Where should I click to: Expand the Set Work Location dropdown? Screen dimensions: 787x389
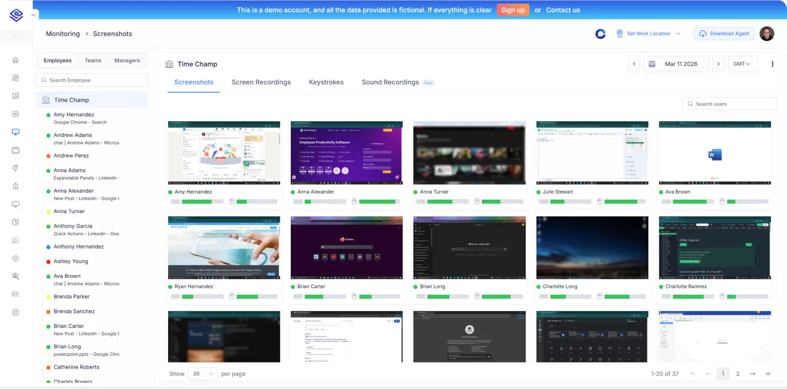coord(649,34)
